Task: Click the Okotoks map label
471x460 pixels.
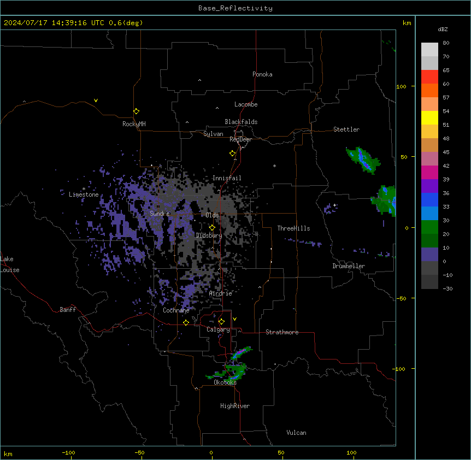Action: (225, 382)
